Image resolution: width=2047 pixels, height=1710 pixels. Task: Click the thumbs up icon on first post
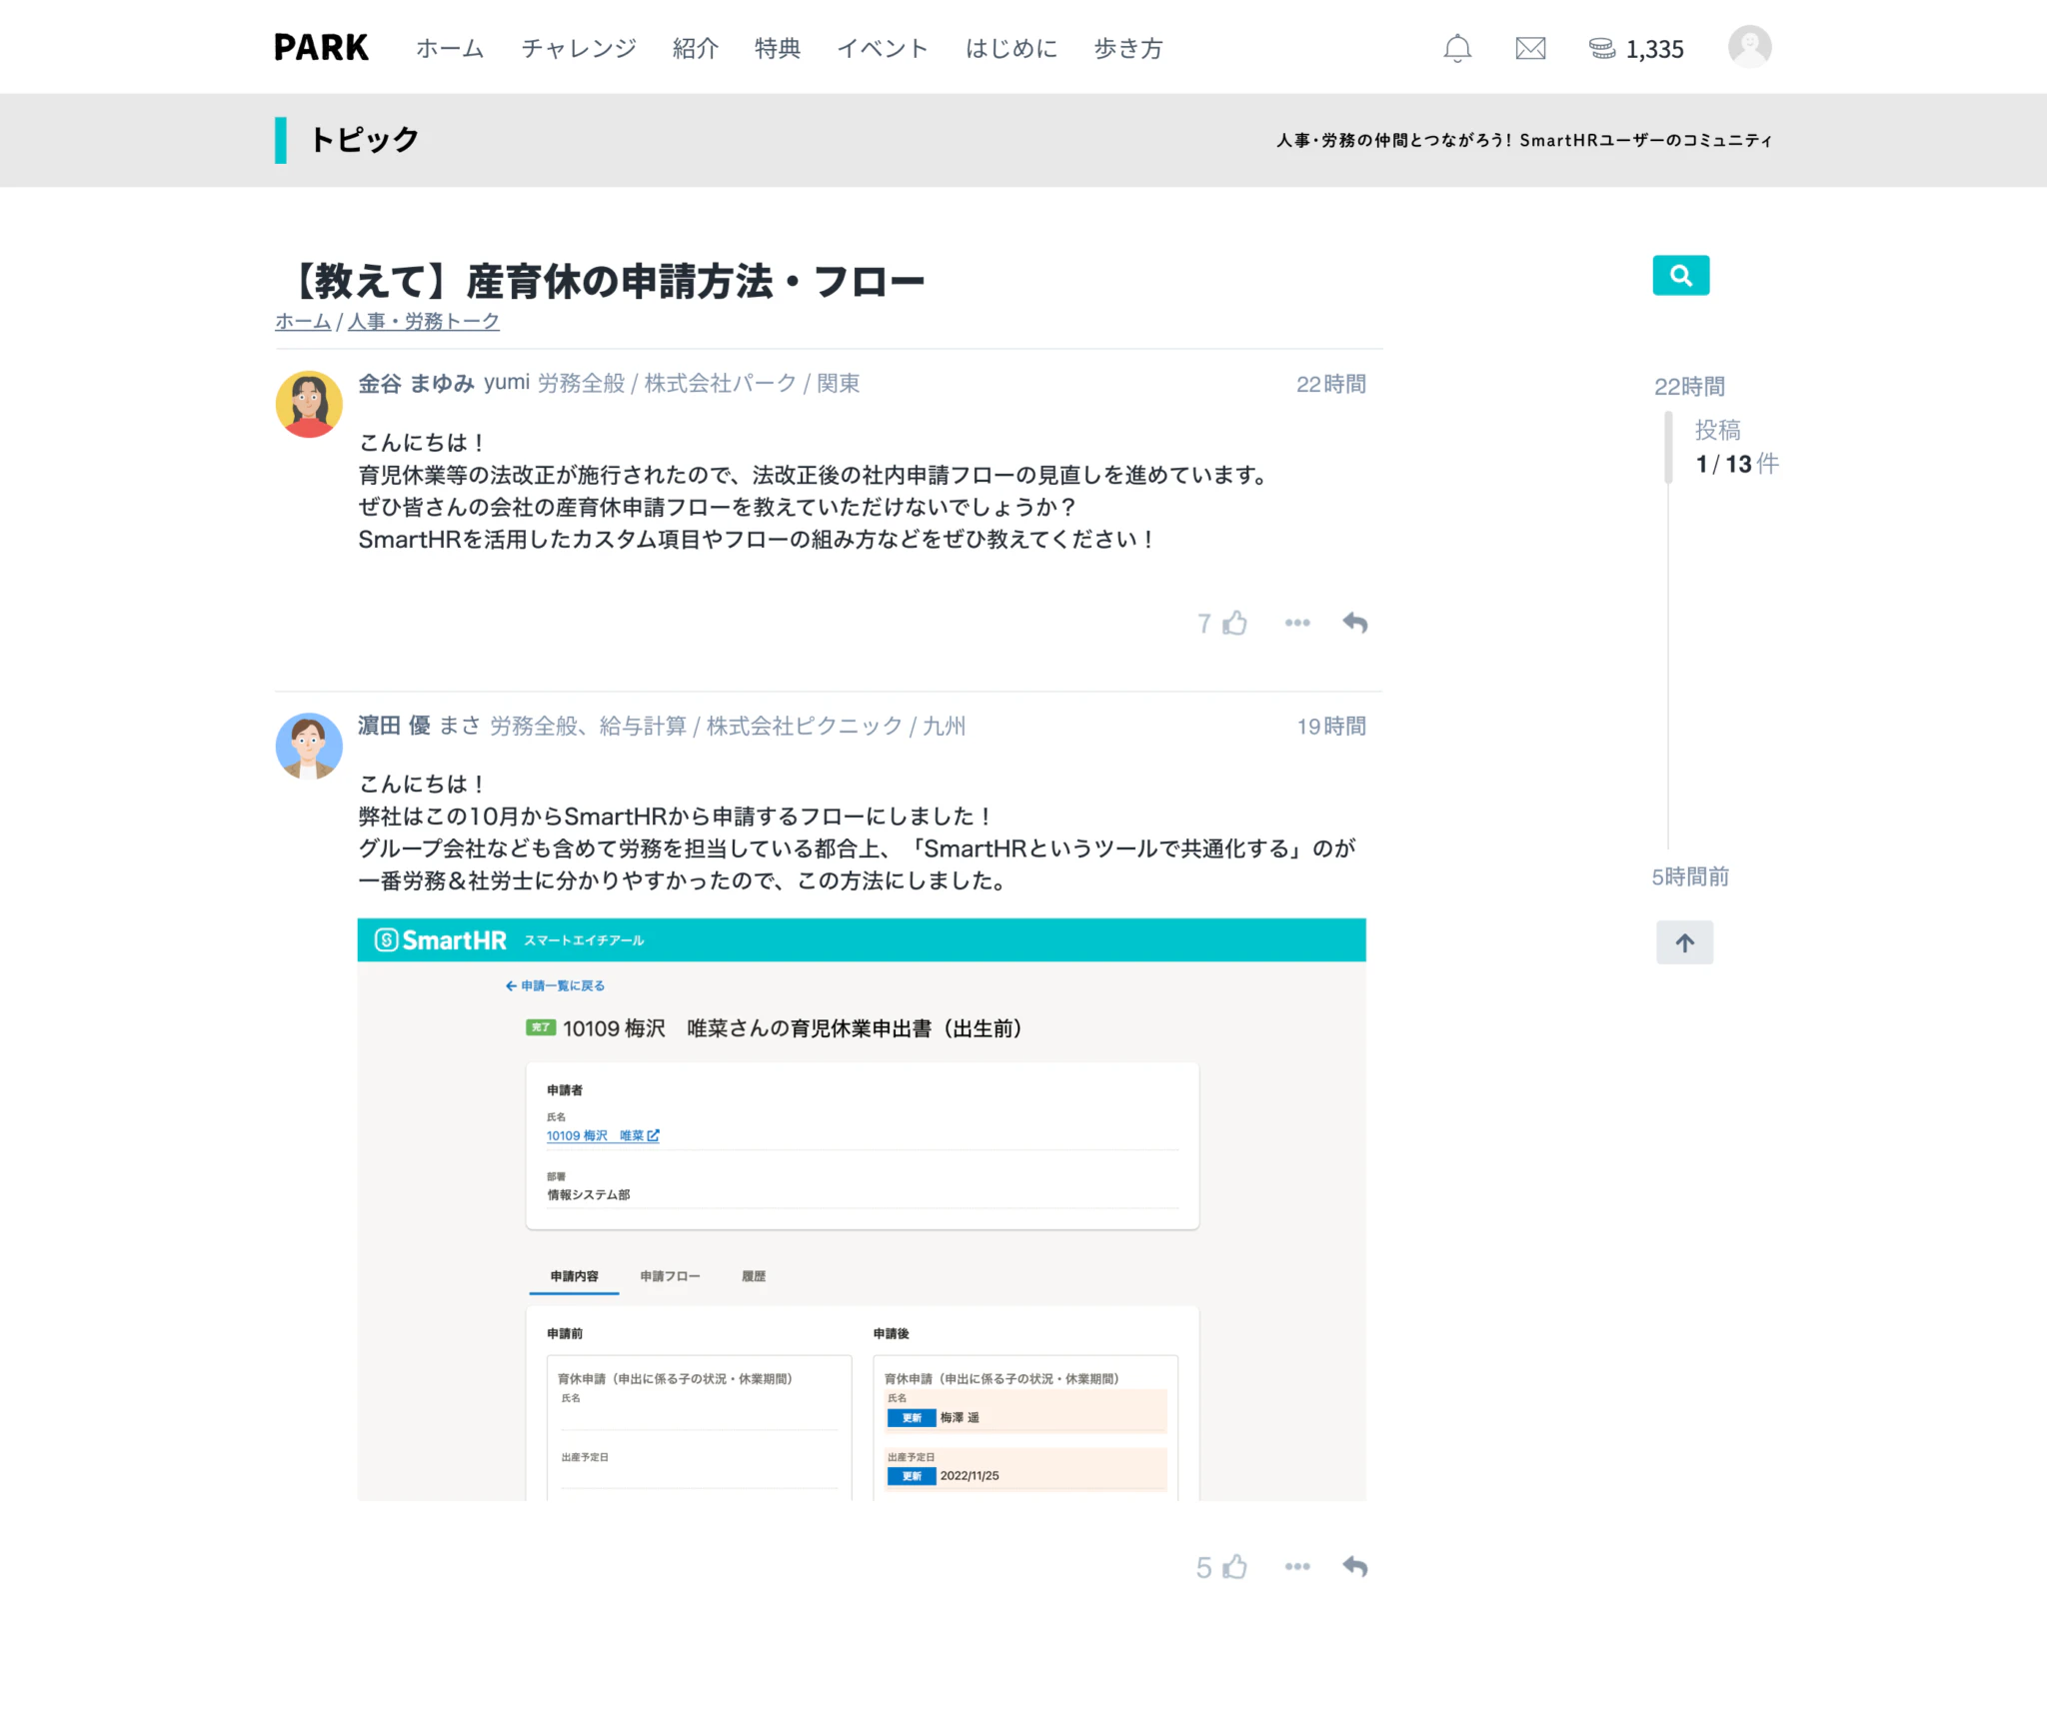(1236, 622)
